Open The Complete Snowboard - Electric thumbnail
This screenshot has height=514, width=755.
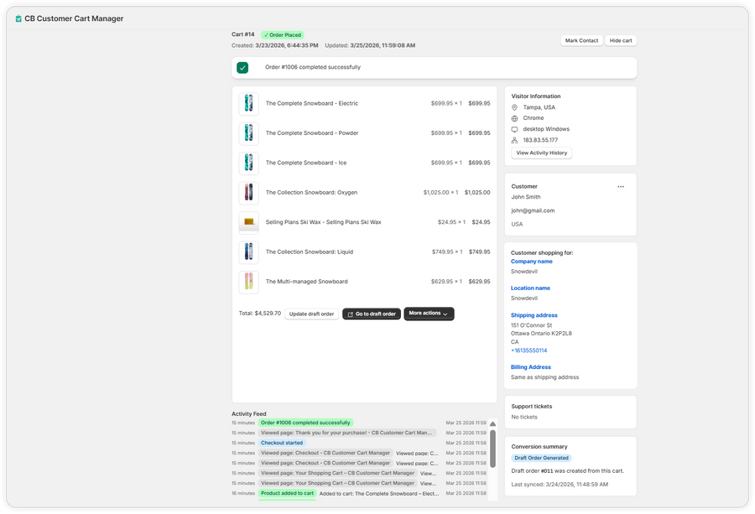pyautogui.click(x=248, y=103)
